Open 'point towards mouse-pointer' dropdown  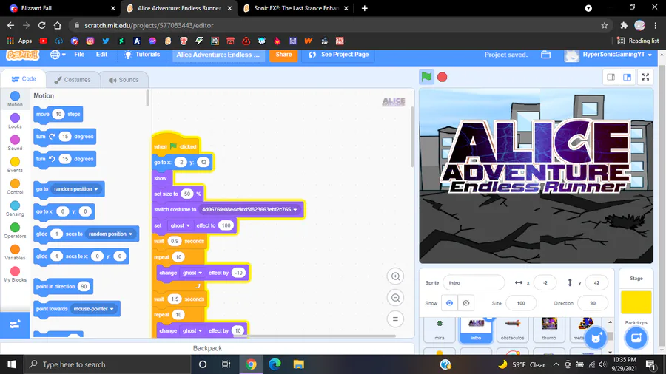click(93, 309)
